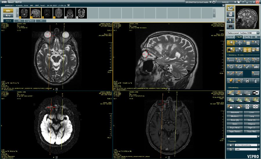Click the eye viewer mode icon
The height and width of the screenshot is (159, 261).
tap(231, 8)
